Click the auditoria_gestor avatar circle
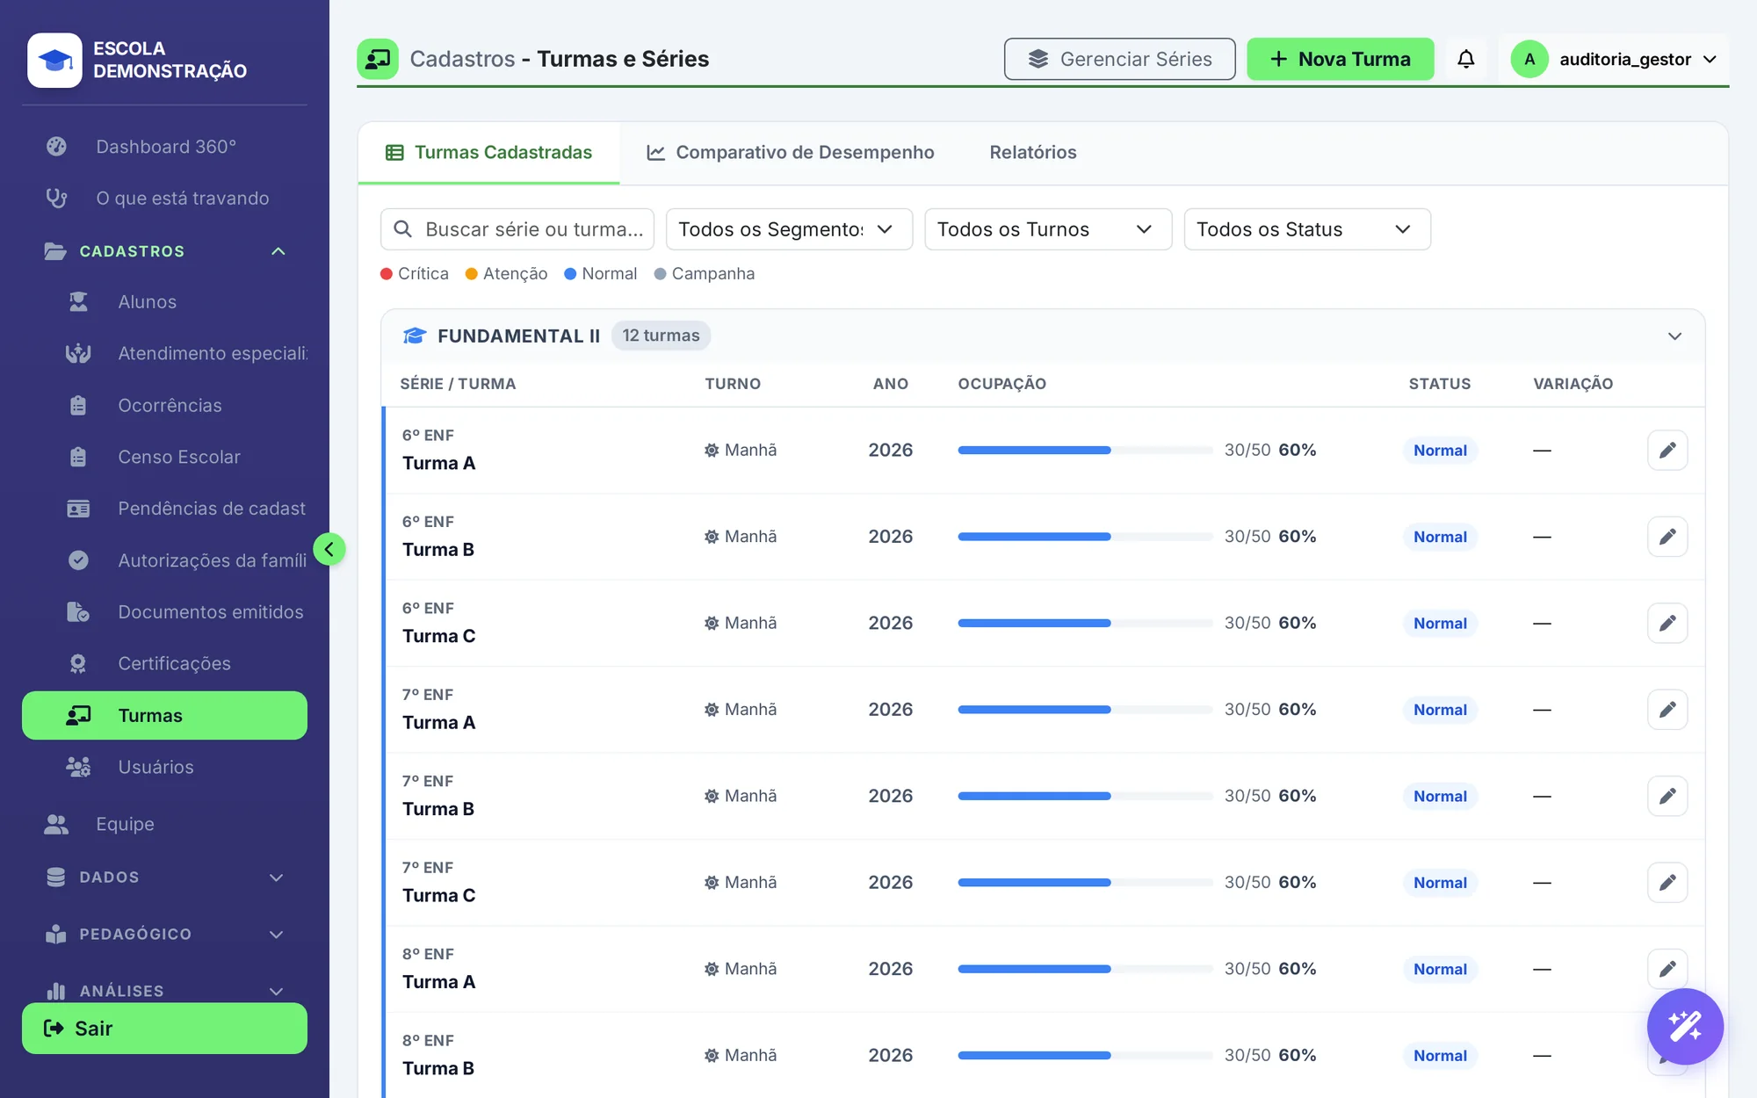Viewport: 1757px width, 1098px height. click(1529, 59)
